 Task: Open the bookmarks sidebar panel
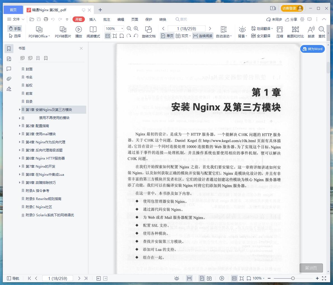(x=9, y=49)
